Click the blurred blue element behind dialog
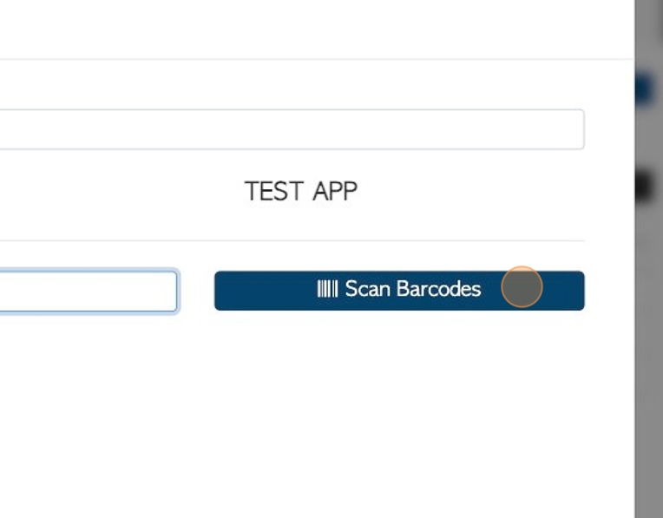The height and width of the screenshot is (518, 663). [647, 89]
